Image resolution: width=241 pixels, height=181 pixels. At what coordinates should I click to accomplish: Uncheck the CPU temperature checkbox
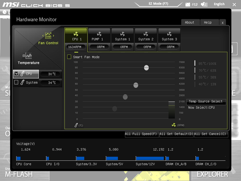[16, 74]
